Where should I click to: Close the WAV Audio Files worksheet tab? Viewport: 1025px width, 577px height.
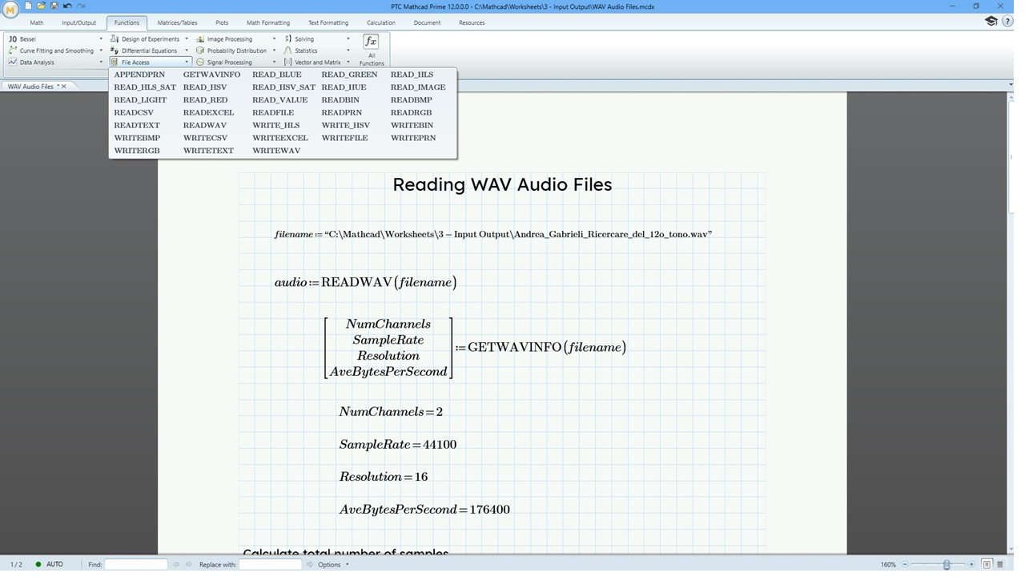pos(64,86)
